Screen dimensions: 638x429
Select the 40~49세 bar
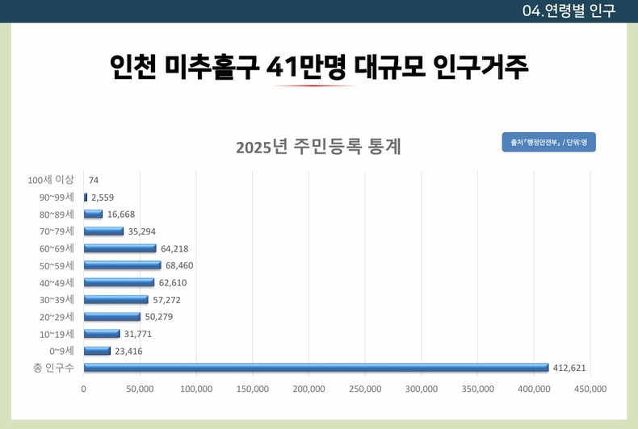click(x=119, y=282)
